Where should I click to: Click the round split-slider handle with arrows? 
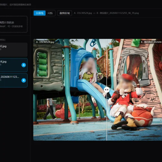pyautogui.click(x=107, y=90)
